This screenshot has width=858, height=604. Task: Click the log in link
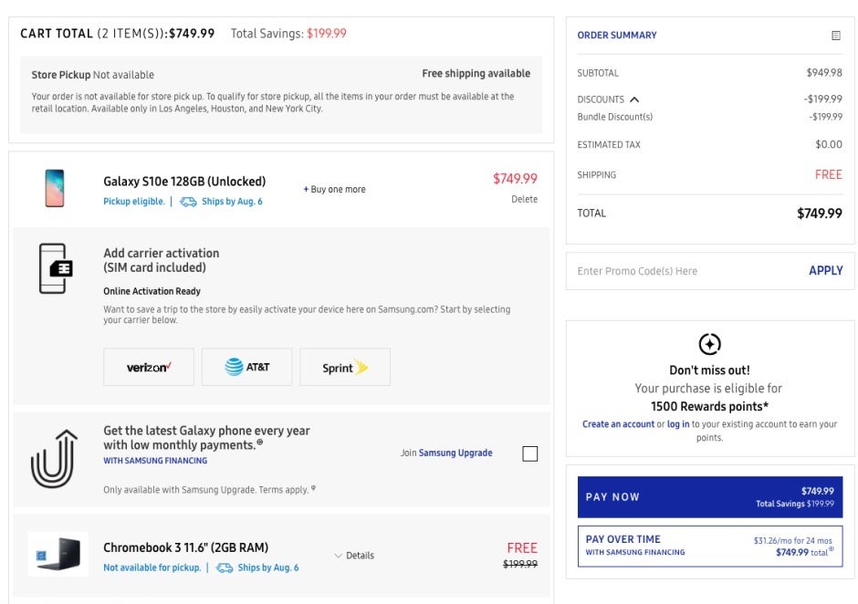(678, 424)
